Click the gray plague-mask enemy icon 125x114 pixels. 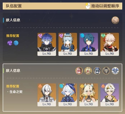pyautogui.click(x=106, y=71)
